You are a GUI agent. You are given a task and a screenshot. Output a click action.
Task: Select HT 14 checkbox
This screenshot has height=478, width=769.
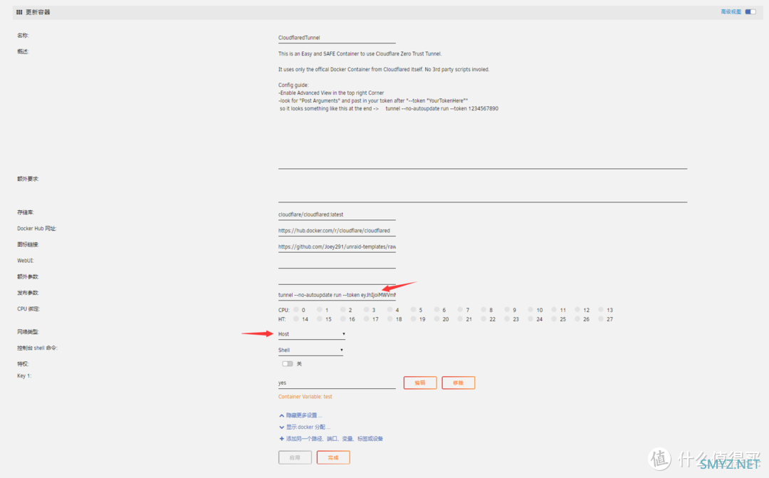pyautogui.click(x=296, y=319)
